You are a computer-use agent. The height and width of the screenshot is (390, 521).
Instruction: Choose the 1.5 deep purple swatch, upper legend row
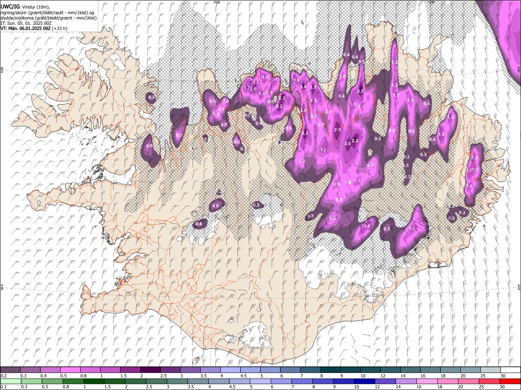130,370
